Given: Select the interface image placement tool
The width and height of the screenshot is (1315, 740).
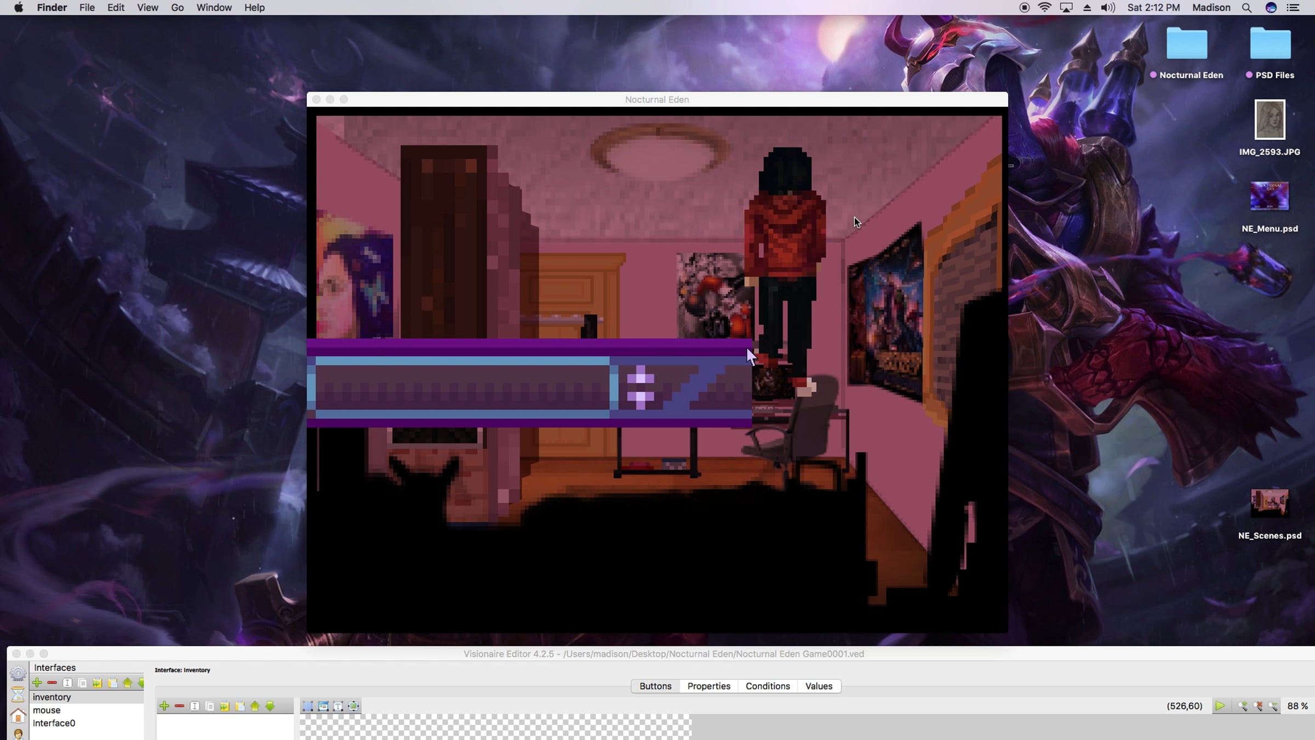Looking at the screenshot, I should pos(323,706).
